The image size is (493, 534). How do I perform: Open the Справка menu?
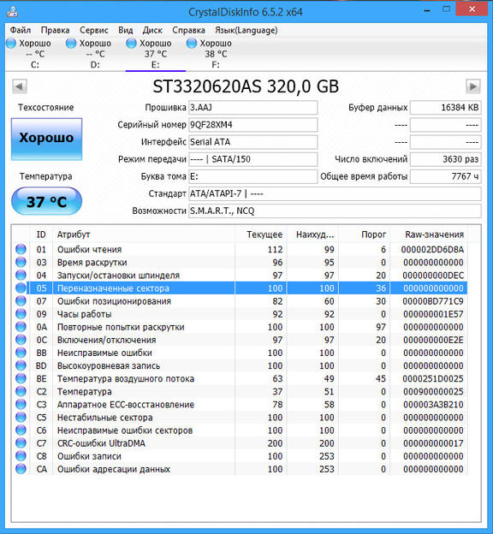[x=188, y=30]
